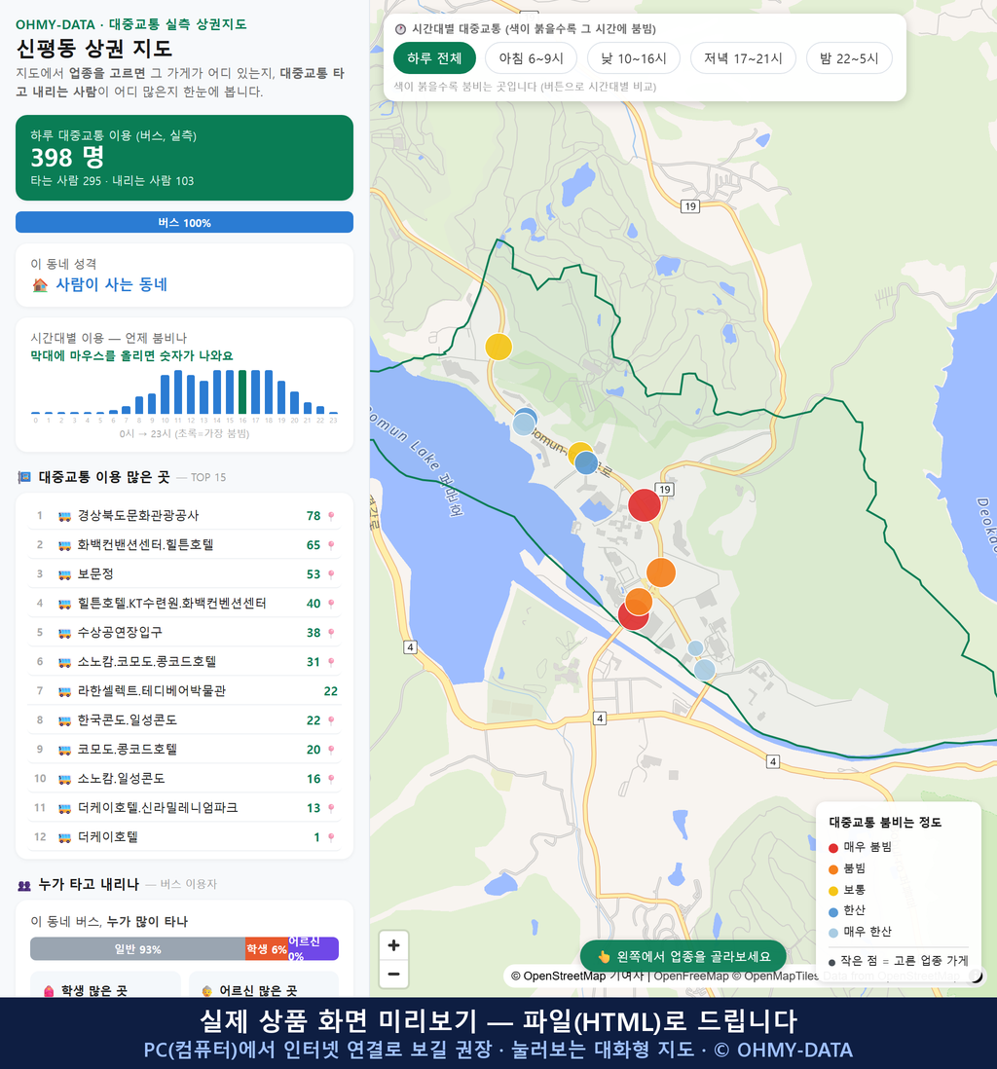Switch to the 아침 6~9시 time filter

click(x=532, y=58)
